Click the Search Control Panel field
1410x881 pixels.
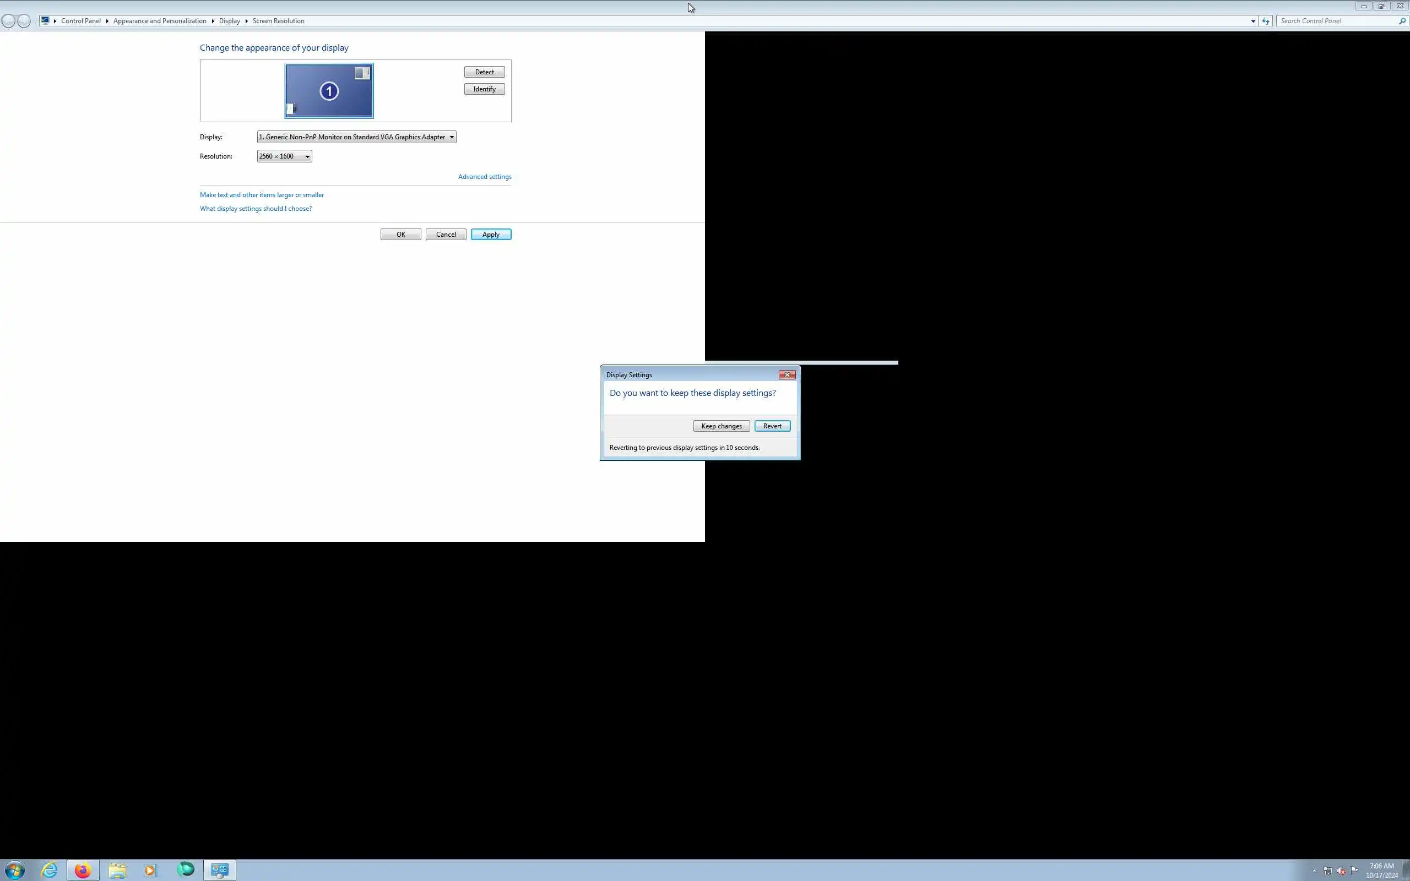[1337, 21]
